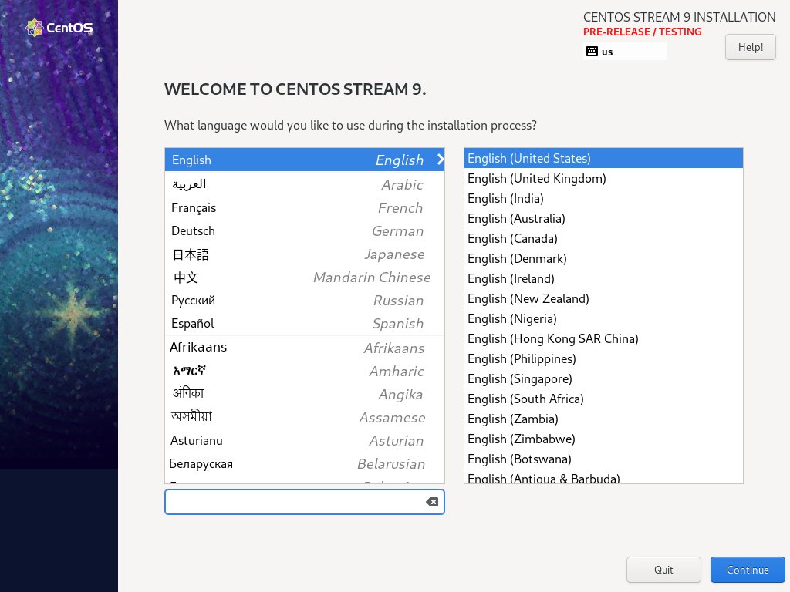Choose English (Nigeria) locale

[603, 318]
